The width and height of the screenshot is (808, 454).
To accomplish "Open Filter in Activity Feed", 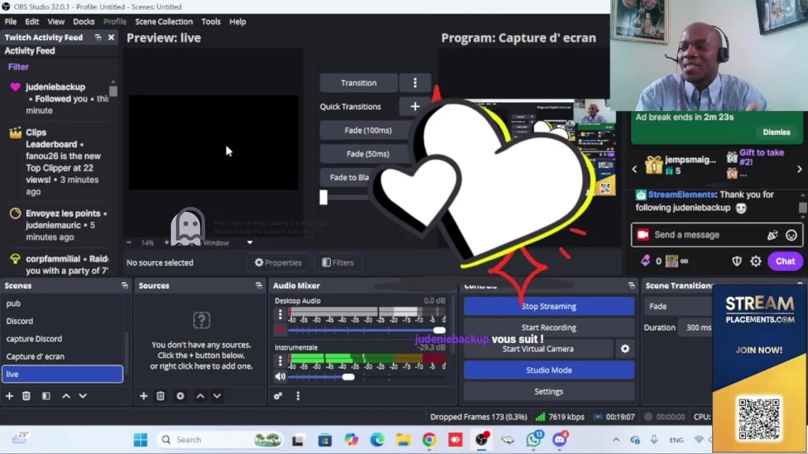I will (18, 67).
